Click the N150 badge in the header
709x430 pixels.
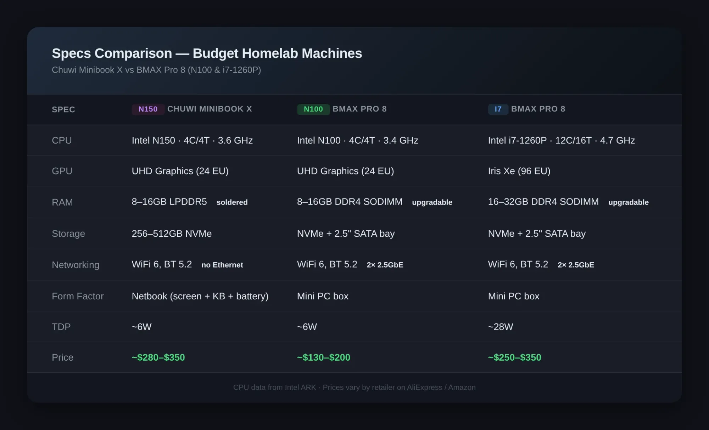click(x=148, y=109)
